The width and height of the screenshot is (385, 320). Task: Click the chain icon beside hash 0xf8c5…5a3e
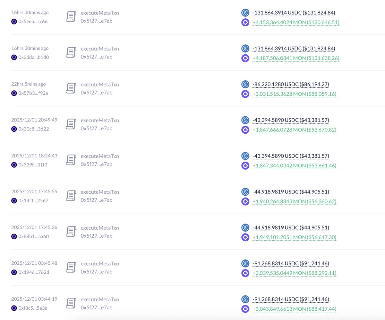[14, 308]
